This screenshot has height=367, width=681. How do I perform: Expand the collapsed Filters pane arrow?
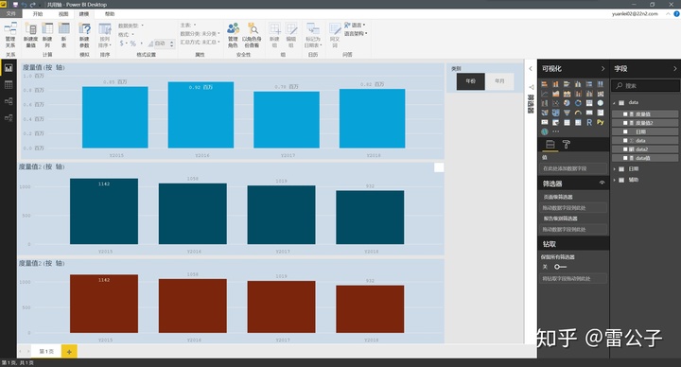pos(531,69)
